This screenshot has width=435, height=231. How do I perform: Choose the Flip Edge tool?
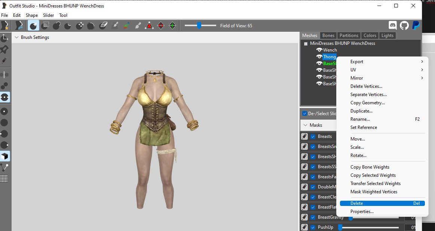coord(161,25)
